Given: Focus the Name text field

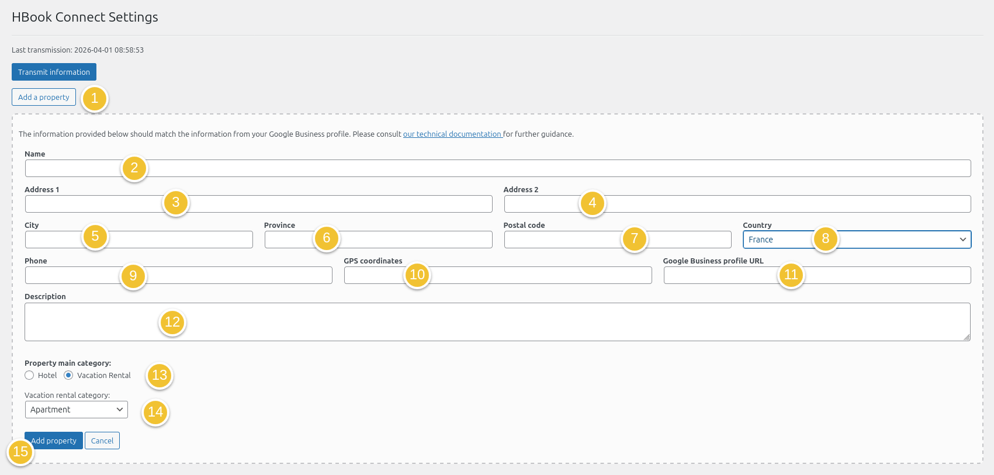Looking at the screenshot, I should (497, 168).
